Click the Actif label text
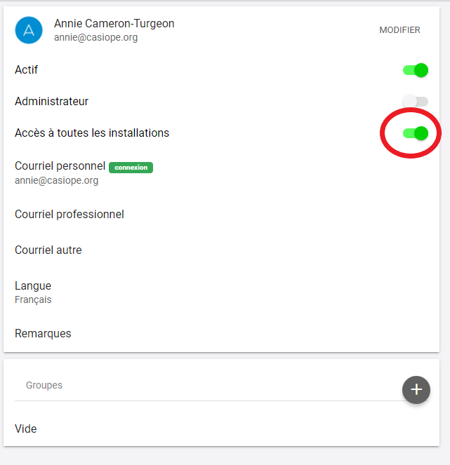The width and height of the screenshot is (450, 465). pos(27,70)
